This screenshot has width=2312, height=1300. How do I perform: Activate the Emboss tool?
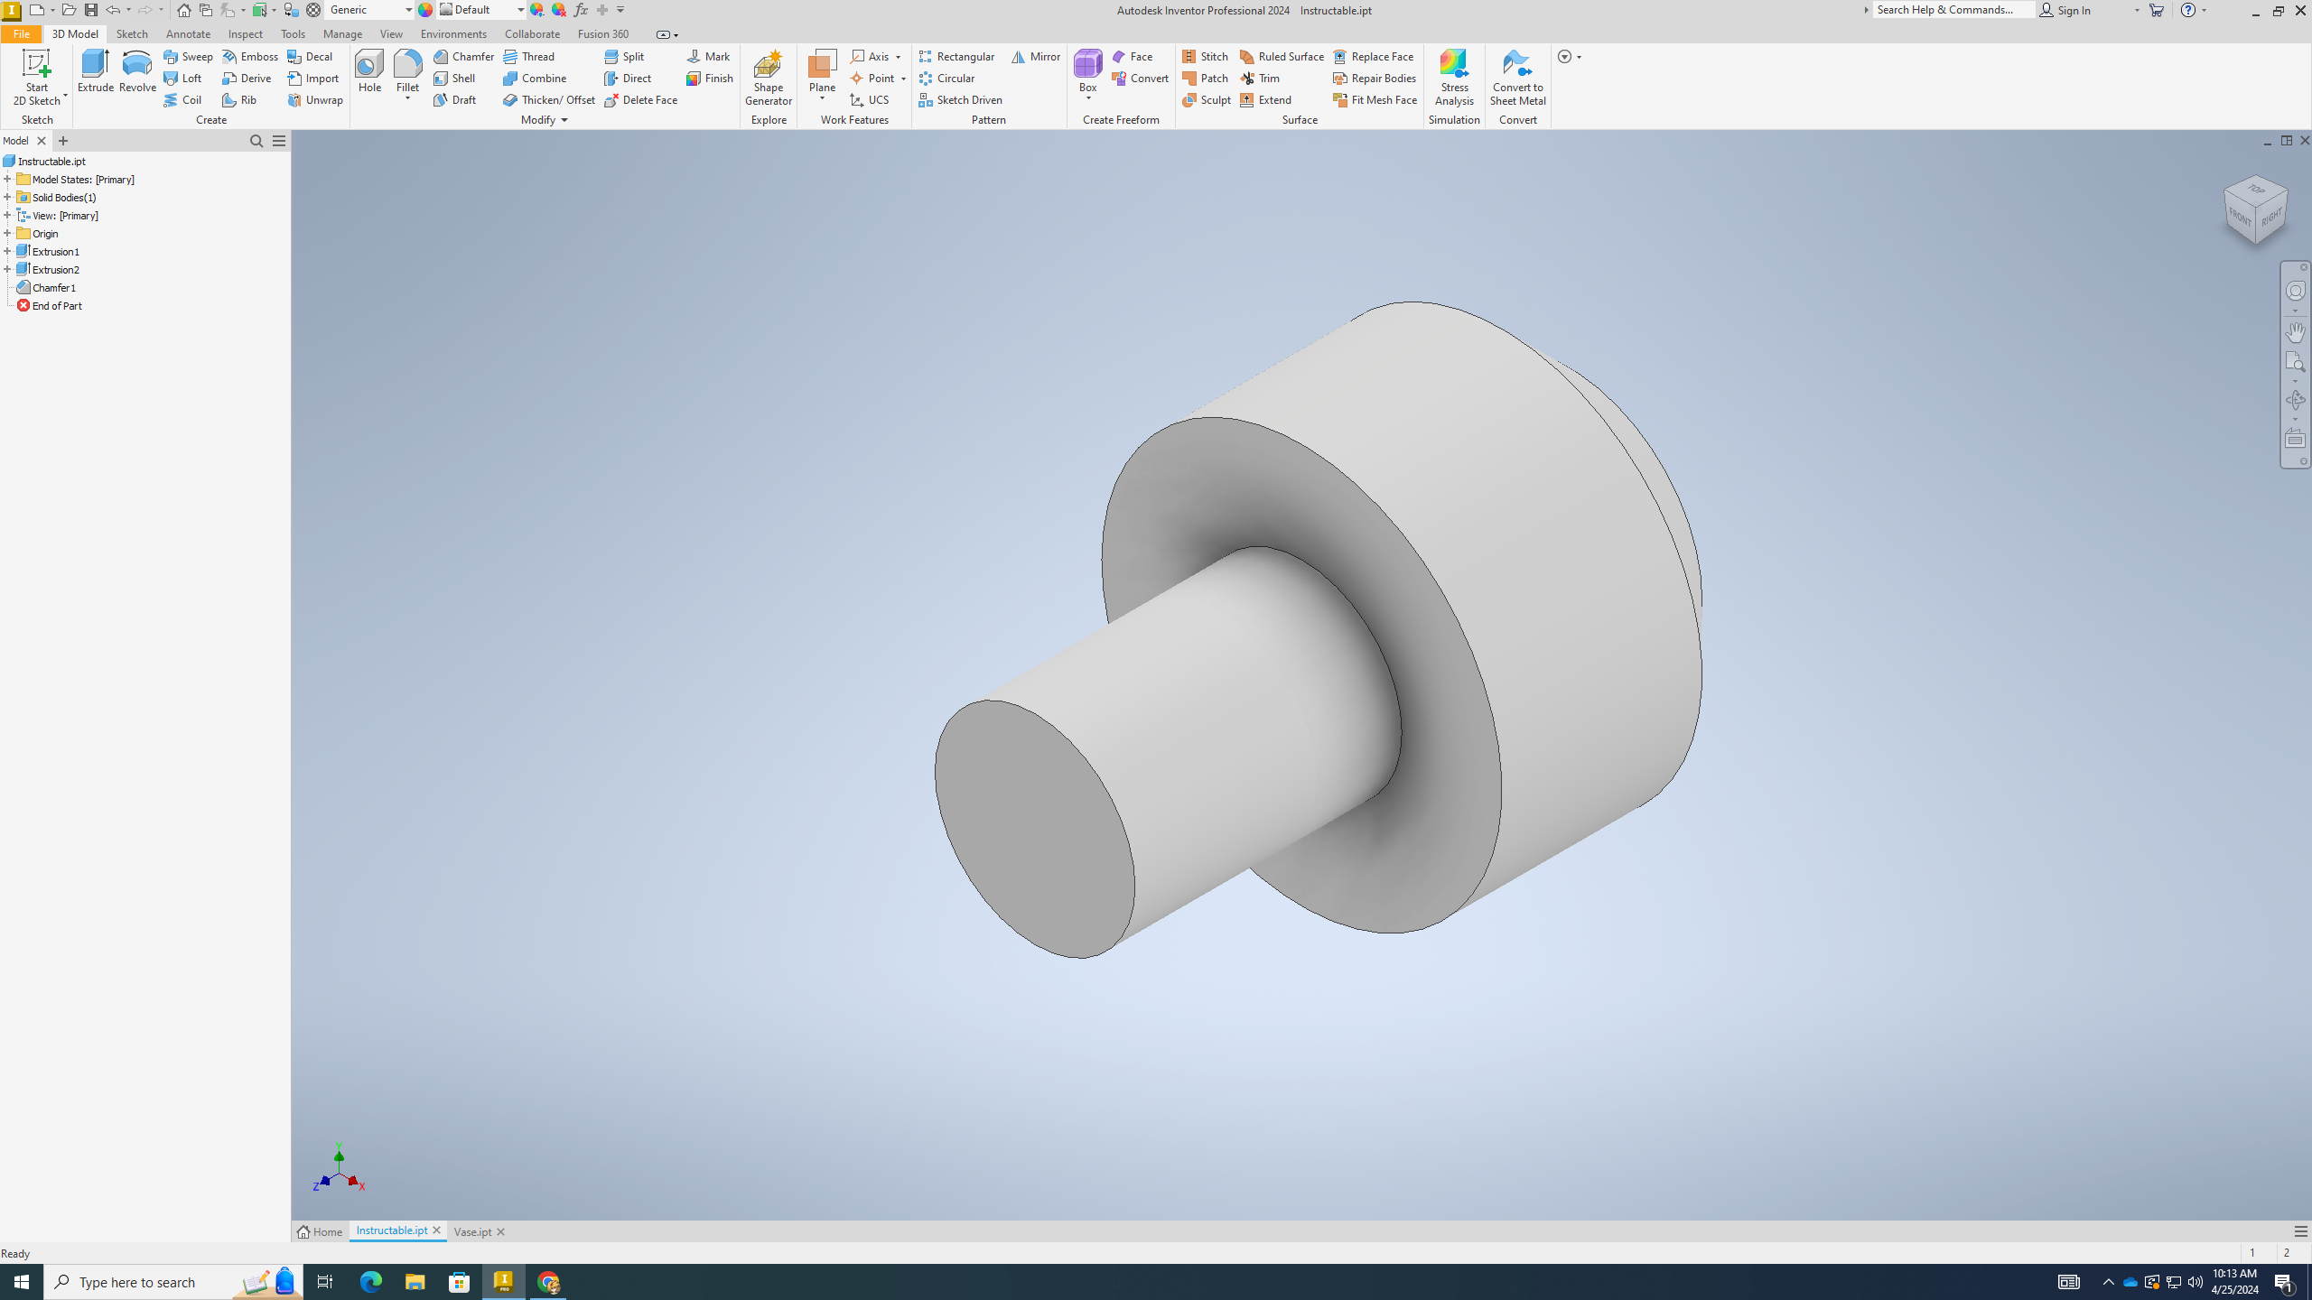pos(250,56)
